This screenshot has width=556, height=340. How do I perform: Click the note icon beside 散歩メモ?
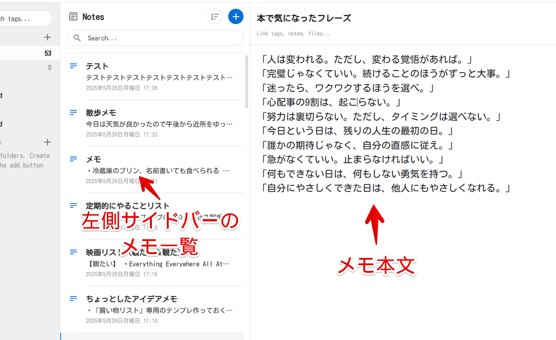73,112
